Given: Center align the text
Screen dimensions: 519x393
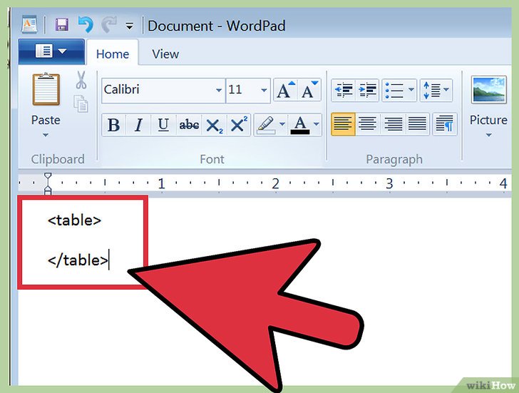Looking at the screenshot, I should pyautogui.click(x=367, y=124).
